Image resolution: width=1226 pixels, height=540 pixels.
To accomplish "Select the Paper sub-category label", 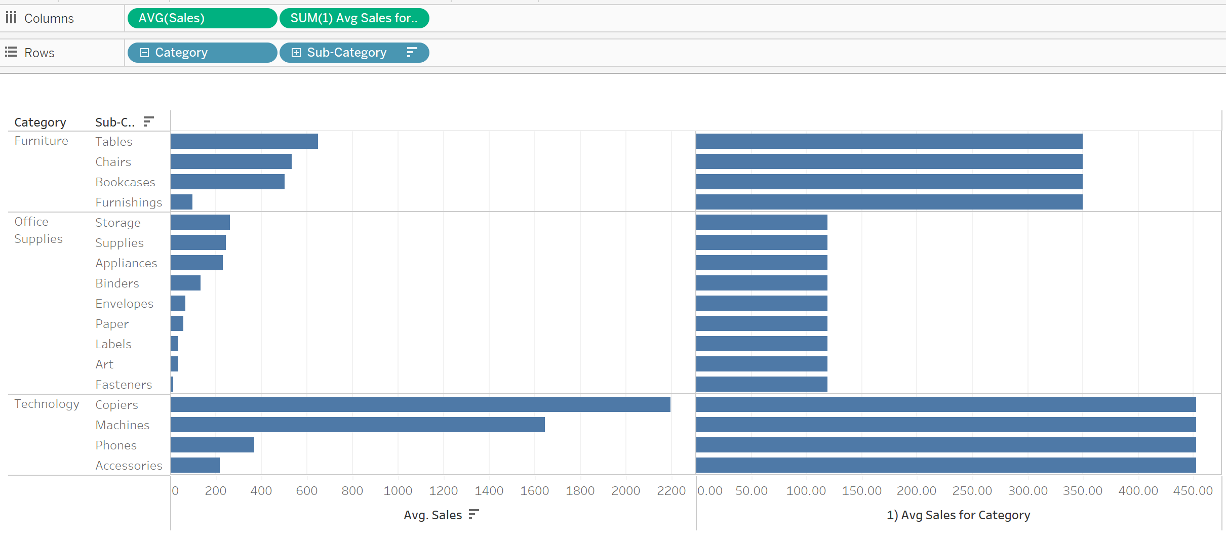I will coord(112,324).
